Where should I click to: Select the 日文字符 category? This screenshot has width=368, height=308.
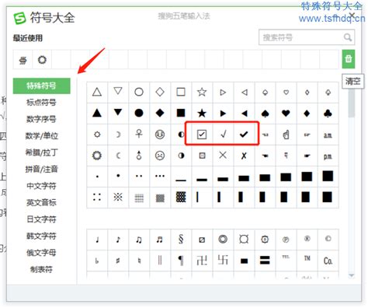point(41,219)
